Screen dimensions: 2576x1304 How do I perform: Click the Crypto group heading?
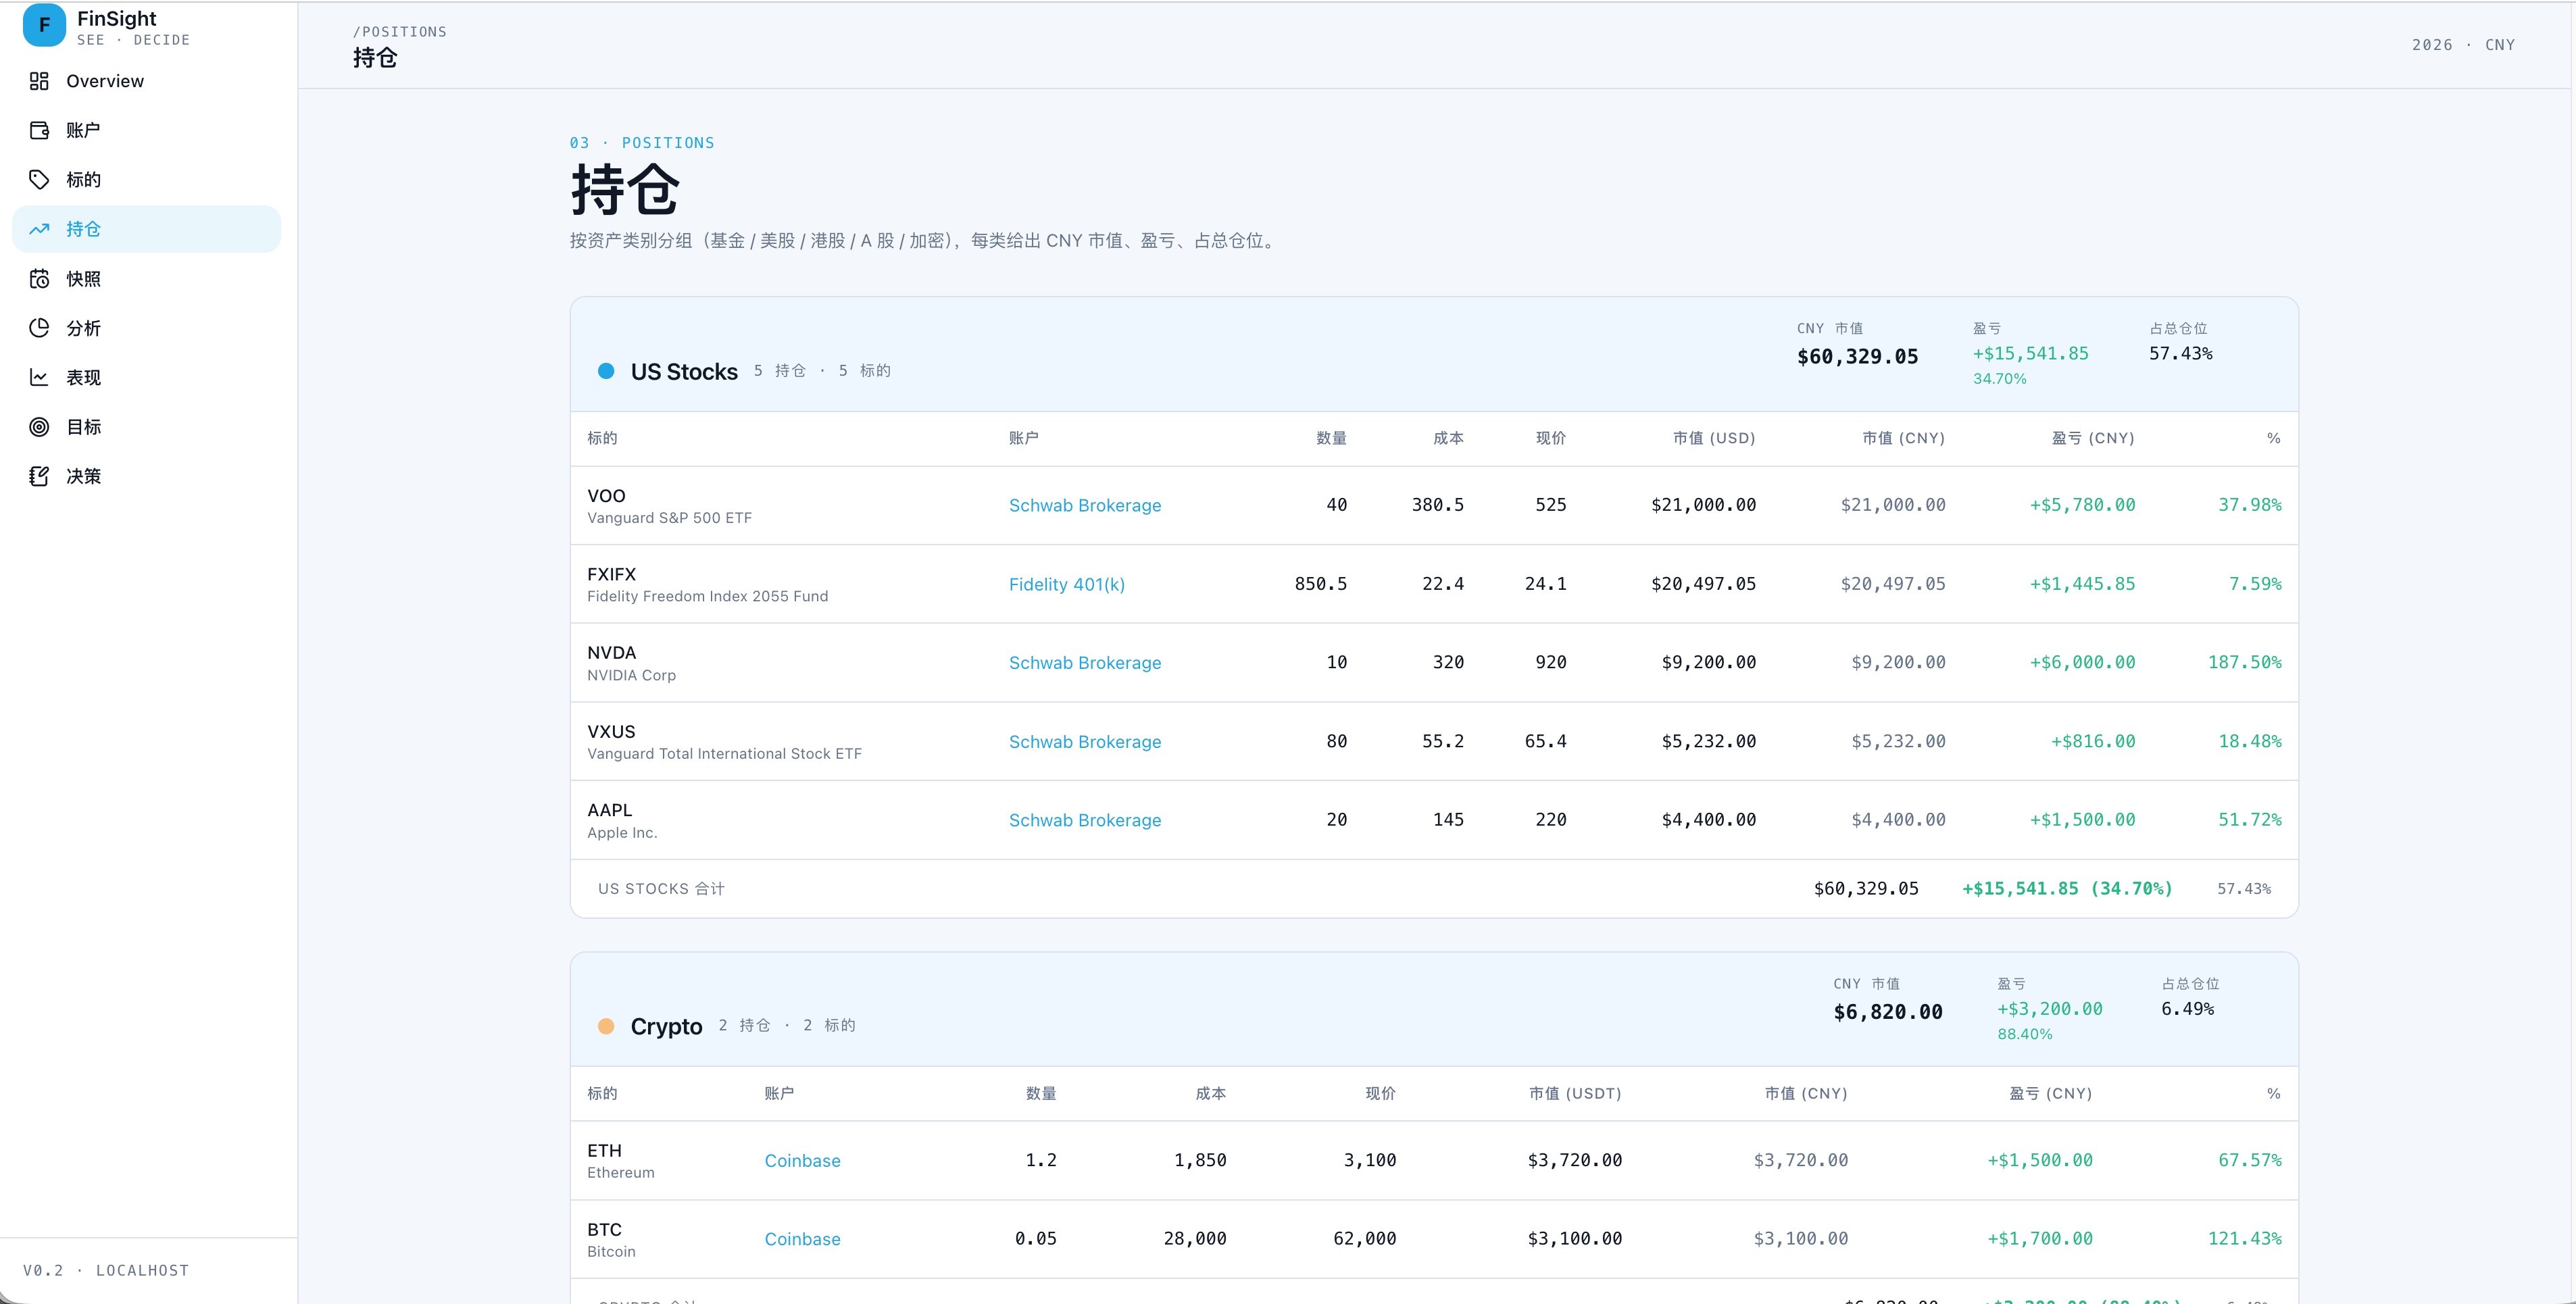tap(666, 1027)
